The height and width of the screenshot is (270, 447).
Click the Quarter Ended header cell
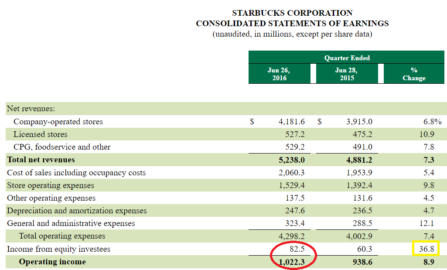point(347,58)
